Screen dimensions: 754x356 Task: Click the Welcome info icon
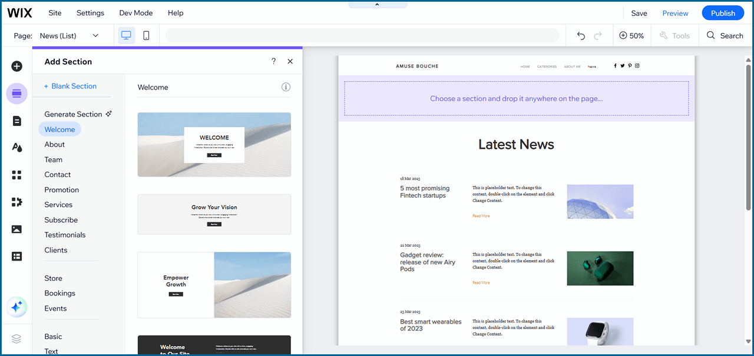[x=286, y=87]
